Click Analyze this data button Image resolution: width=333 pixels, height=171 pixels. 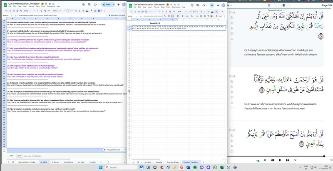[x=112, y=150]
